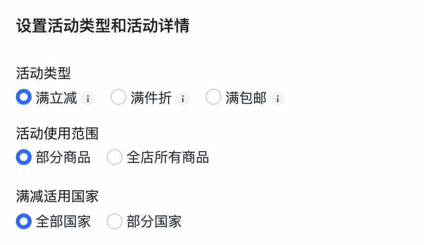The image size is (424, 245).
Task: Click the 全店所有商品 option label text
Action: click(x=168, y=158)
